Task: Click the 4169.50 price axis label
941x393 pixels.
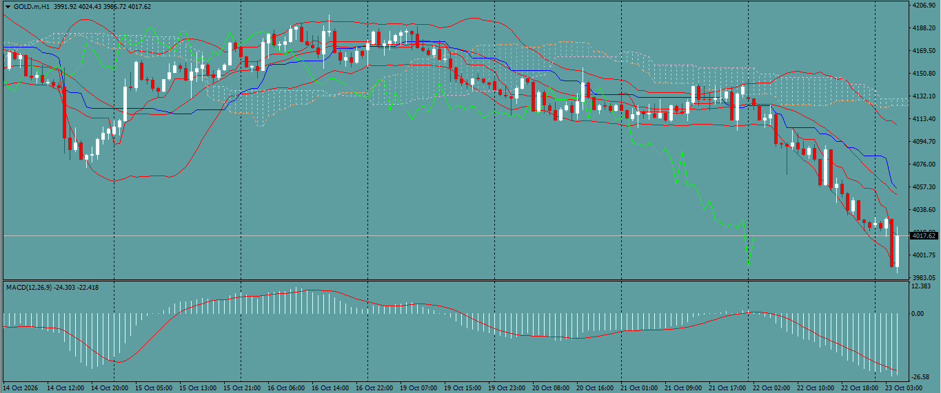Action: 923,51
